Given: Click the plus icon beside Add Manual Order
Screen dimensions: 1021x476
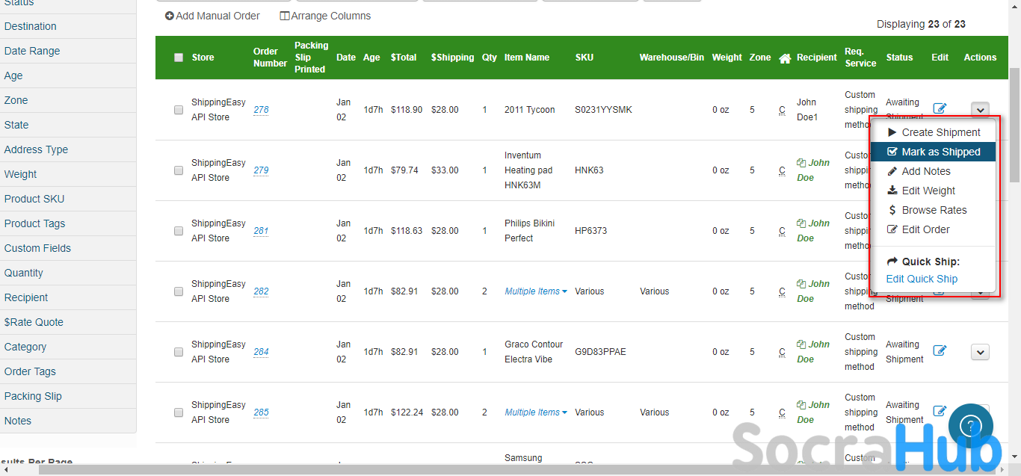Looking at the screenshot, I should (170, 16).
